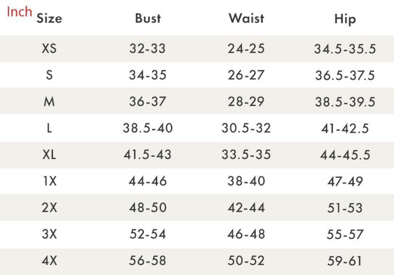Viewport: 394px width, 275px height.
Task: Click the XL size label
Action: click(49, 154)
